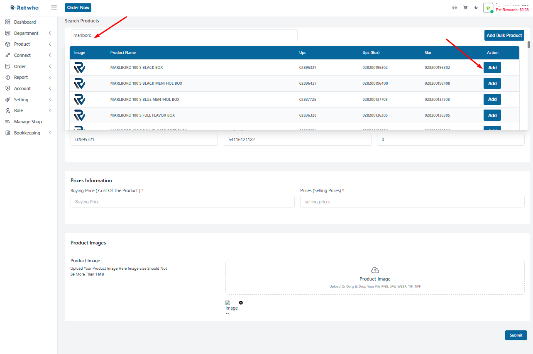Open Dashboard from the sidebar
The image size is (533, 354).
[x=25, y=22]
